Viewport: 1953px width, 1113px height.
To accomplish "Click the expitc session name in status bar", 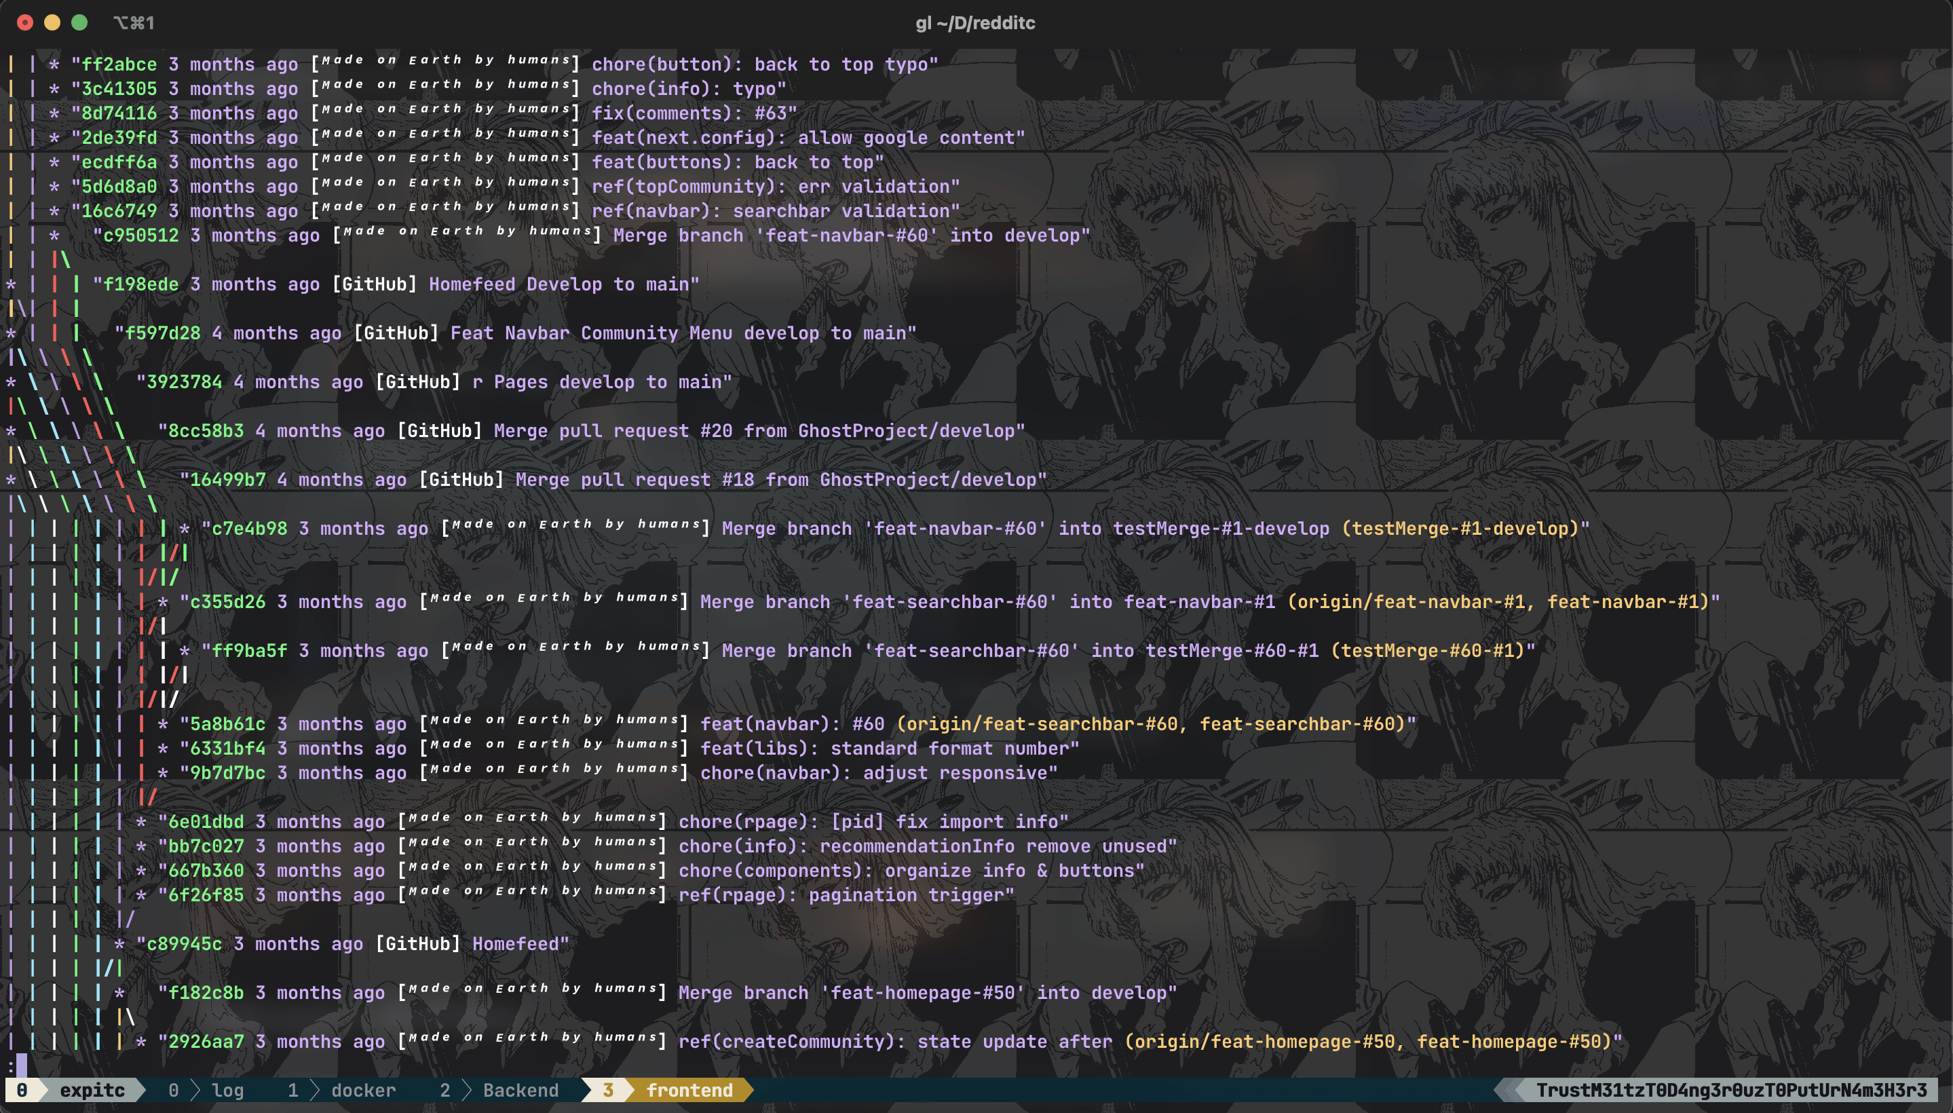I will click(92, 1090).
